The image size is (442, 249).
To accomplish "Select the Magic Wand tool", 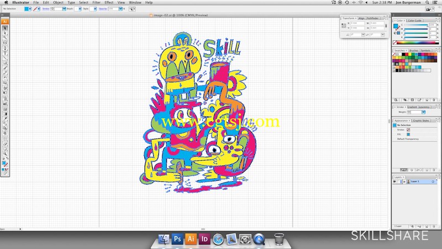I will tap(5, 38).
